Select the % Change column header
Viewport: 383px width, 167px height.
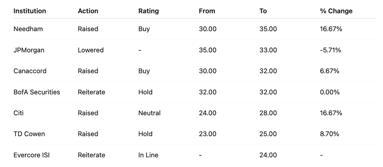(336, 11)
